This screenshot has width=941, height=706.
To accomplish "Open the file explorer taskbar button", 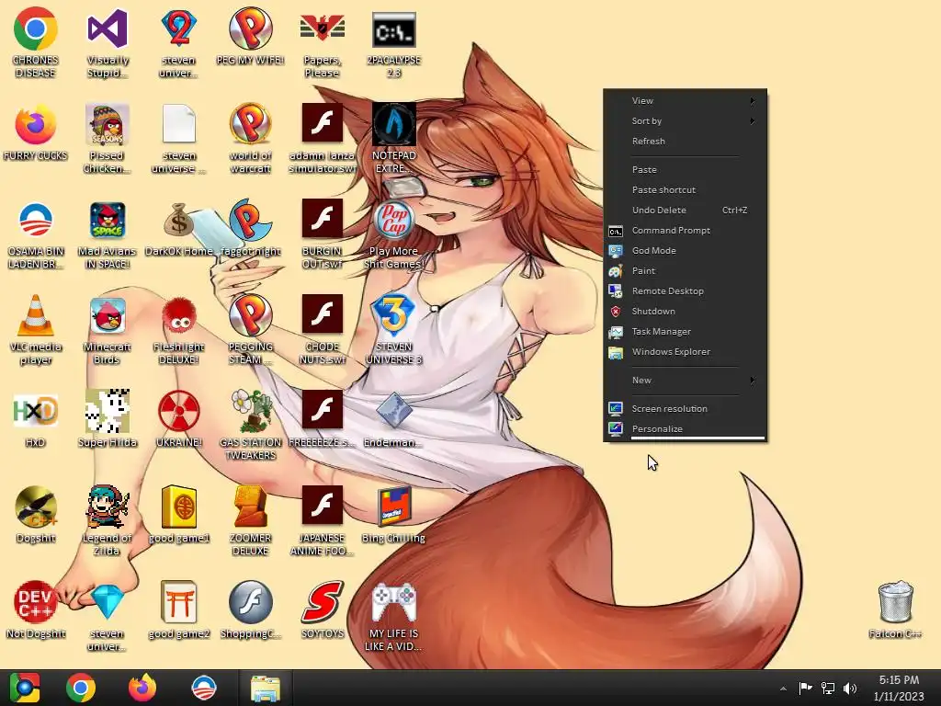I will (x=266, y=688).
